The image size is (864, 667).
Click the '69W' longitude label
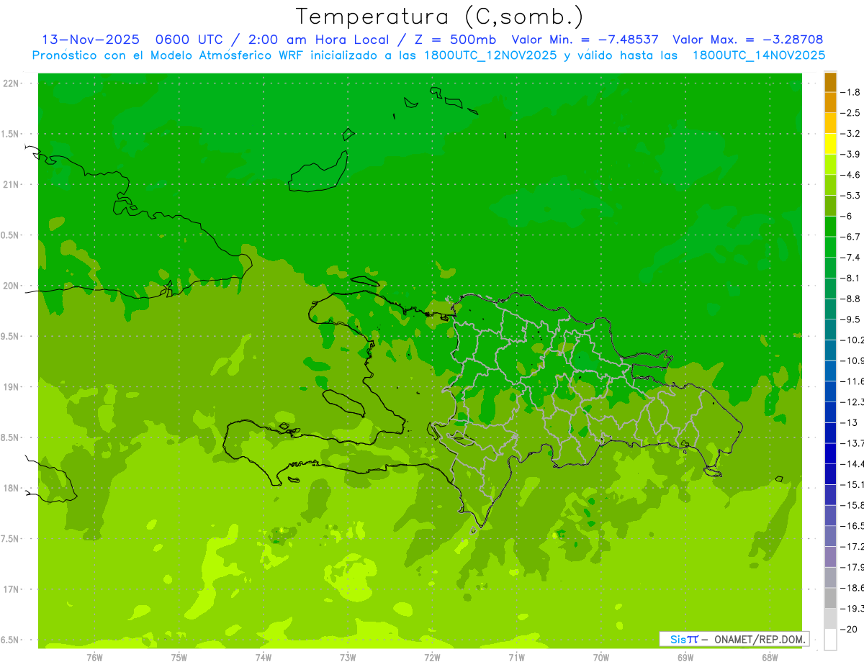[685, 658]
